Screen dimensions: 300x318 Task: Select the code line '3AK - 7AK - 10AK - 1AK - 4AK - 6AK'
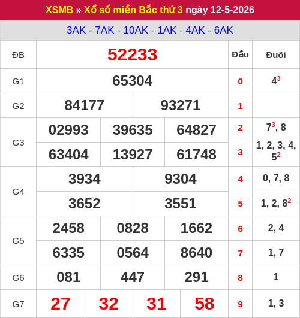[150, 30]
